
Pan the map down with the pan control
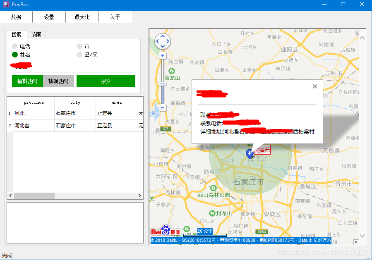(x=163, y=46)
